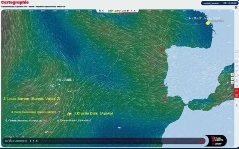Select Charlie Dalin Apivia boat icon
This screenshot has height=149, width=239.
tap(69, 114)
